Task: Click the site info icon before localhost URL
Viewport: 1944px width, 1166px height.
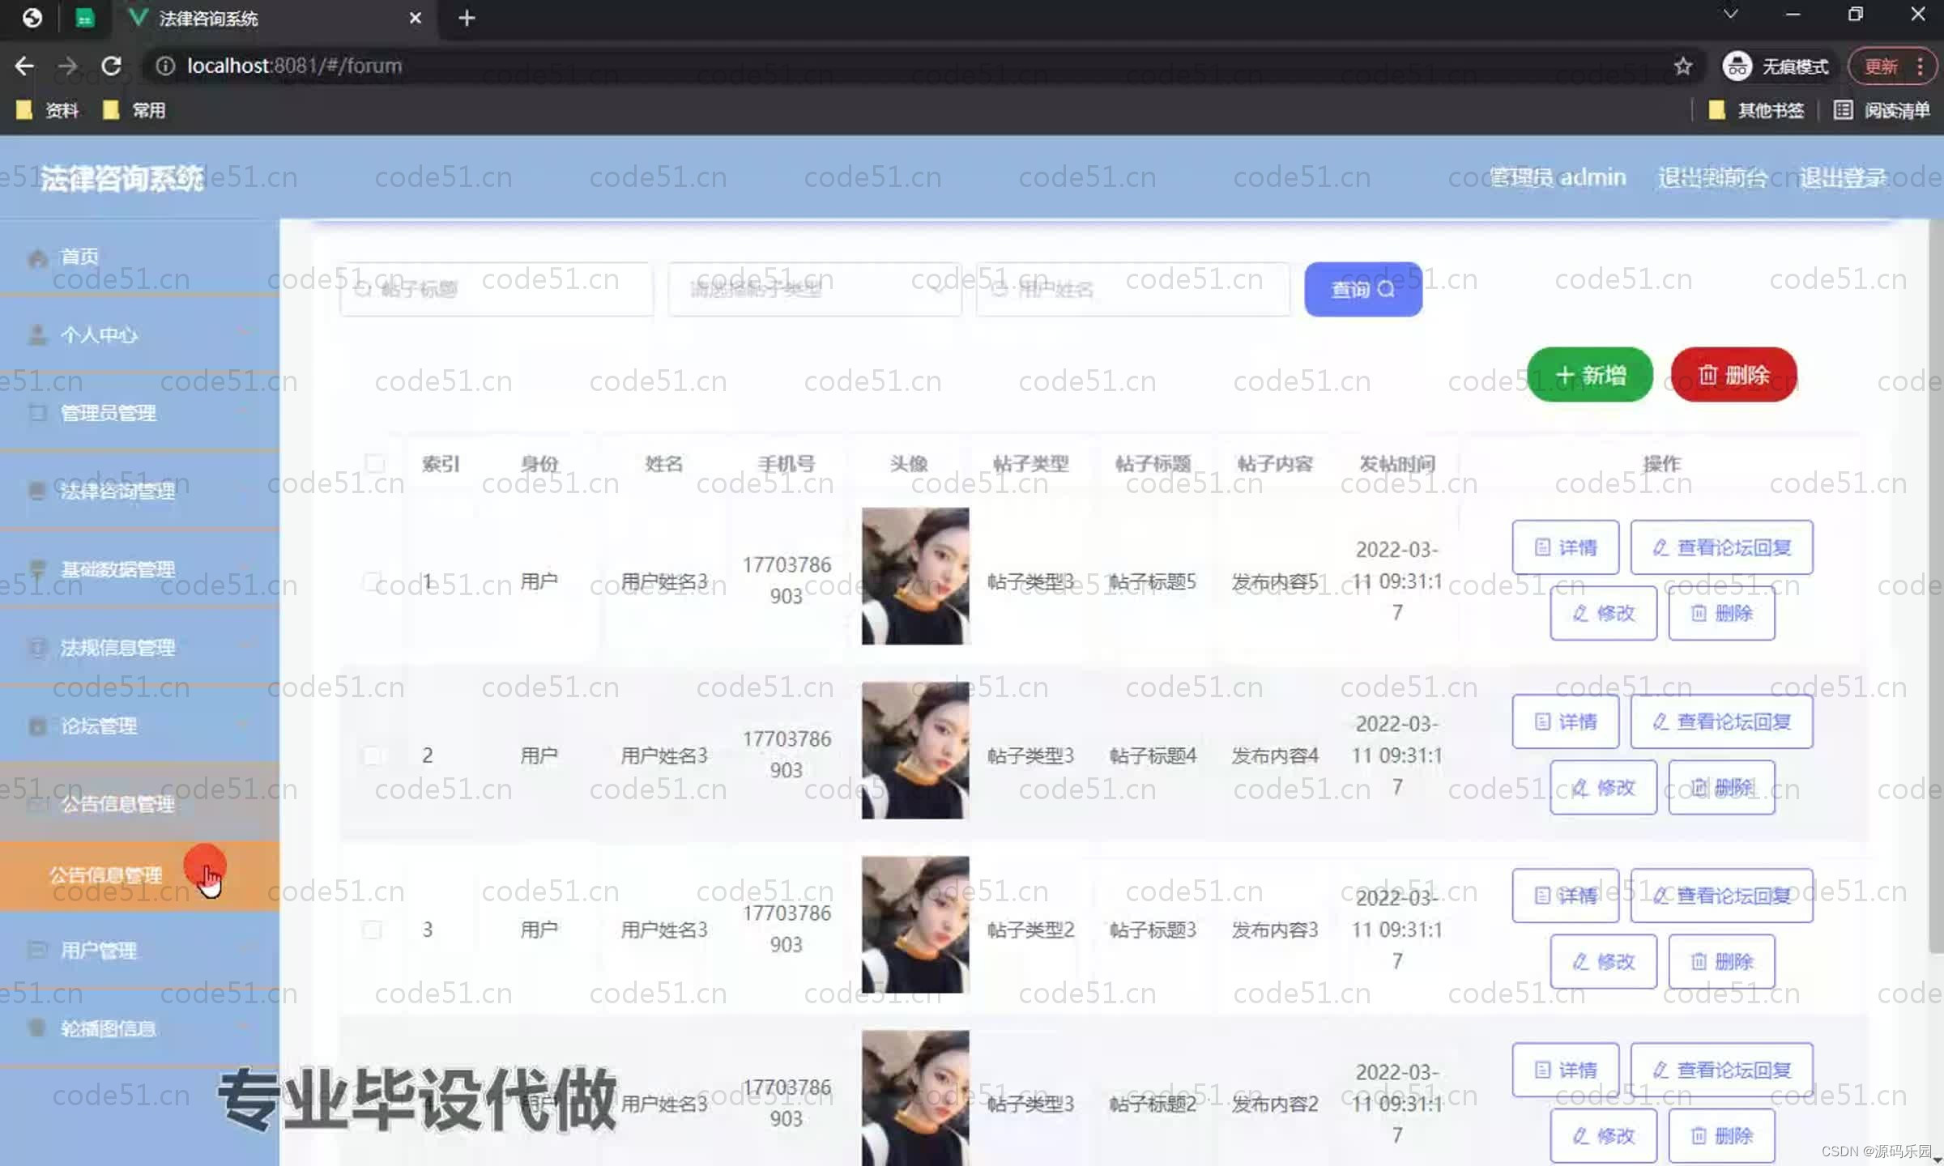Action: click(x=165, y=66)
